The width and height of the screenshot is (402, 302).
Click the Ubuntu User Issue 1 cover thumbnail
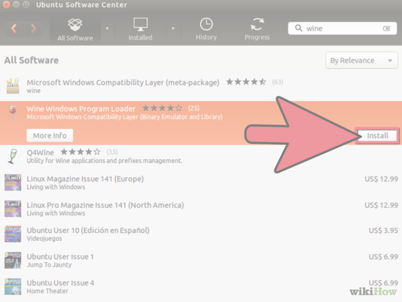tap(13, 260)
